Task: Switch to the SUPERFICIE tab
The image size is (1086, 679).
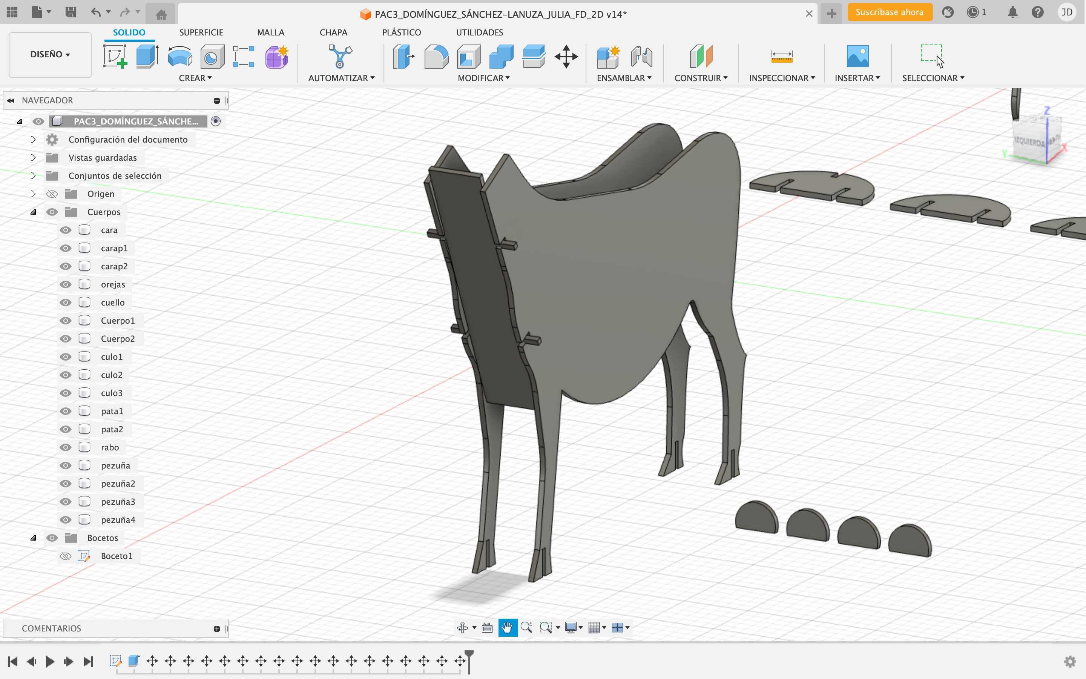Action: [x=201, y=32]
